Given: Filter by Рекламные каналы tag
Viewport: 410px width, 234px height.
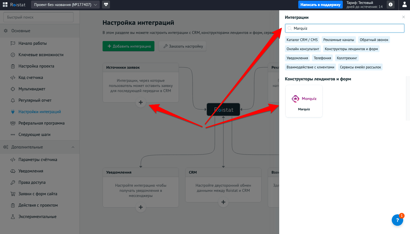Looking at the screenshot, I should click(339, 40).
